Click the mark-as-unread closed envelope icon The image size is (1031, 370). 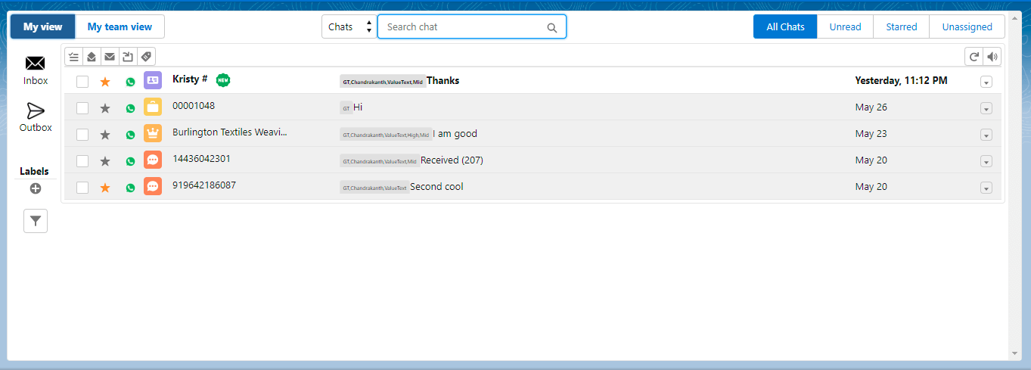(110, 57)
